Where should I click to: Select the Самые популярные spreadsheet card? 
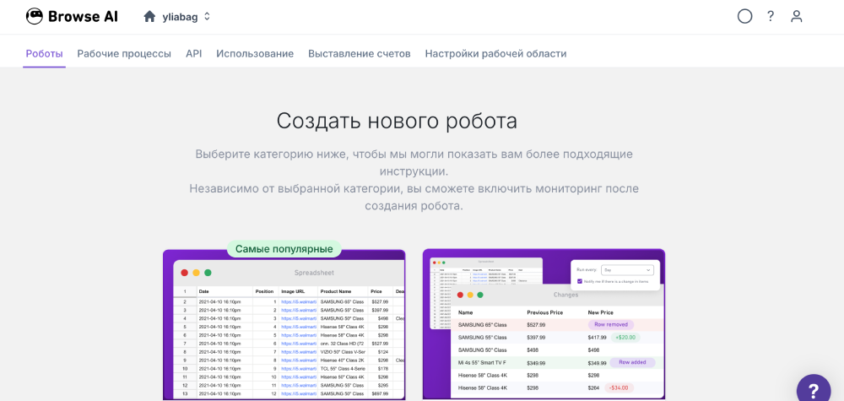[x=284, y=324]
